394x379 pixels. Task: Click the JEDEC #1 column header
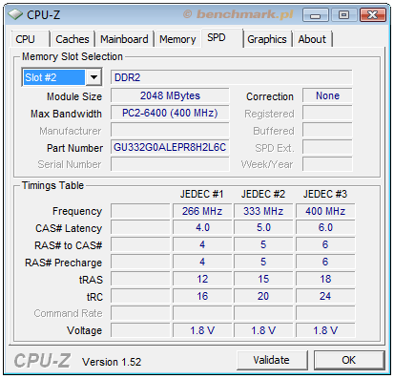click(201, 194)
